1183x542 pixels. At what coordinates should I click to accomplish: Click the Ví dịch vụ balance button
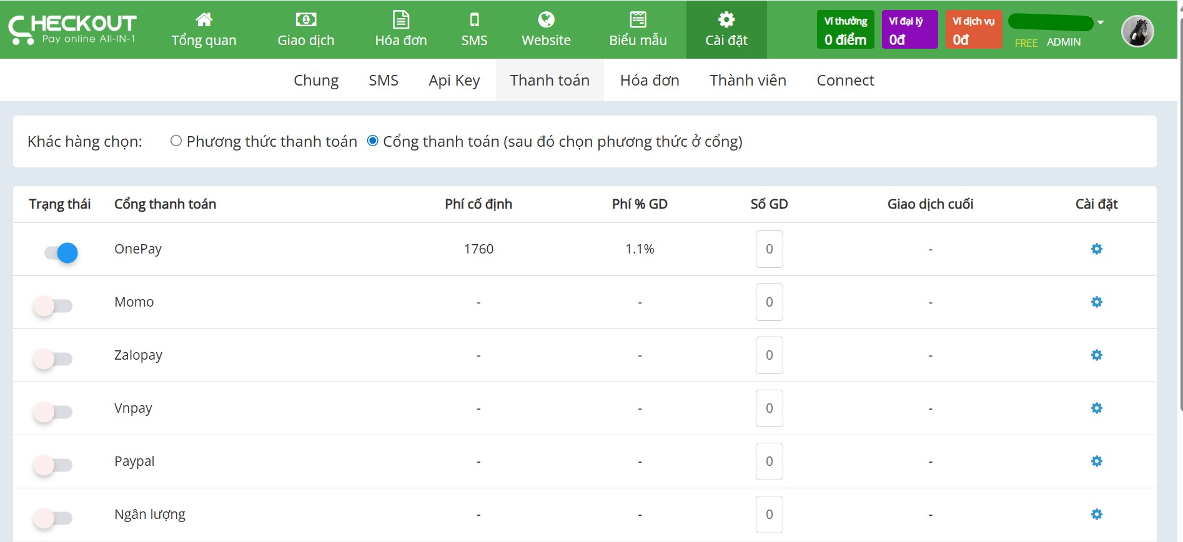974,29
